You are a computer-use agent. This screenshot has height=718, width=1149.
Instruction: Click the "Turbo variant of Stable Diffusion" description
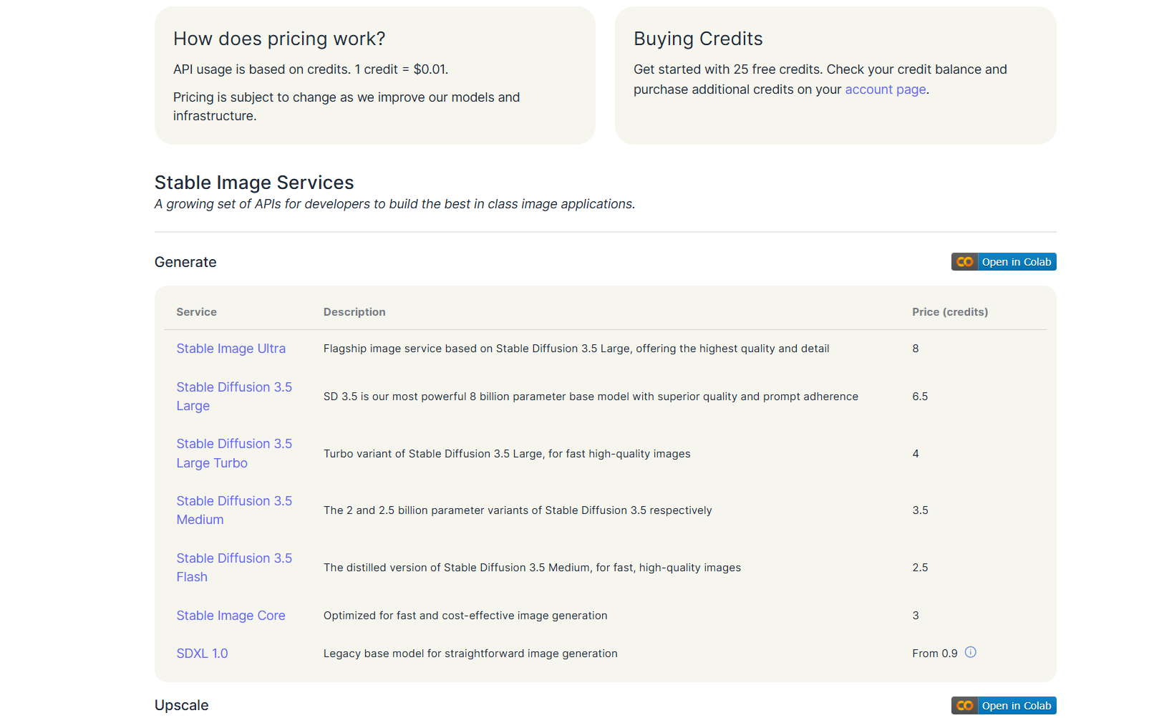point(507,454)
